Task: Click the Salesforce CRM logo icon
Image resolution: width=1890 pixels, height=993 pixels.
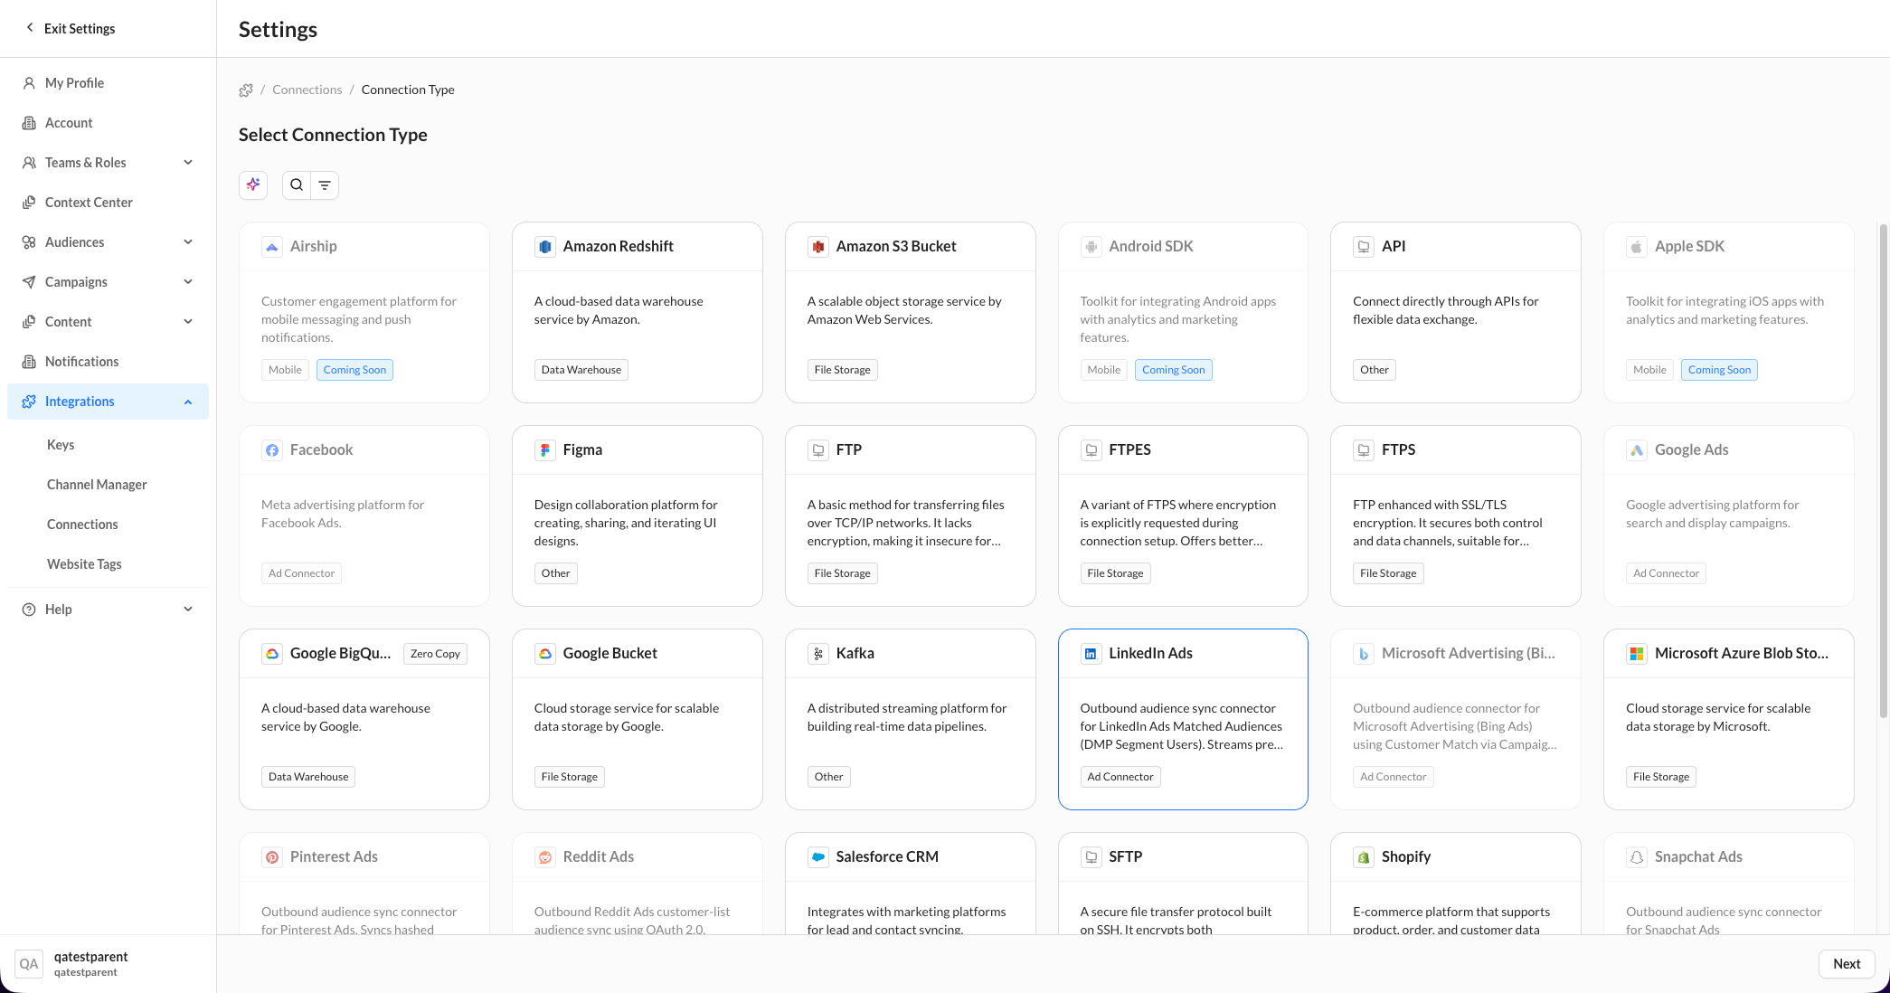Action: pyautogui.click(x=817, y=857)
